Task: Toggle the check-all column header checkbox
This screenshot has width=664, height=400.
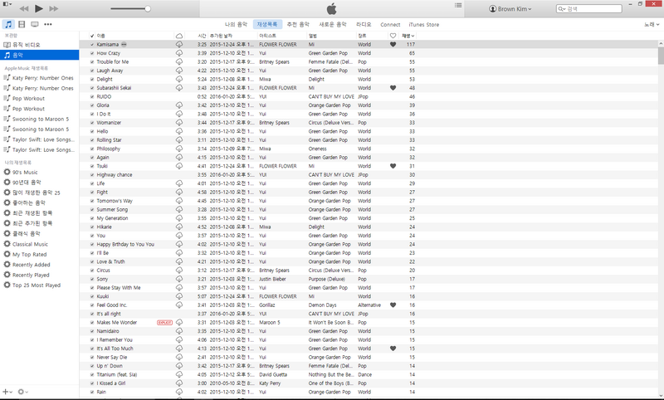Action: click(x=92, y=36)
